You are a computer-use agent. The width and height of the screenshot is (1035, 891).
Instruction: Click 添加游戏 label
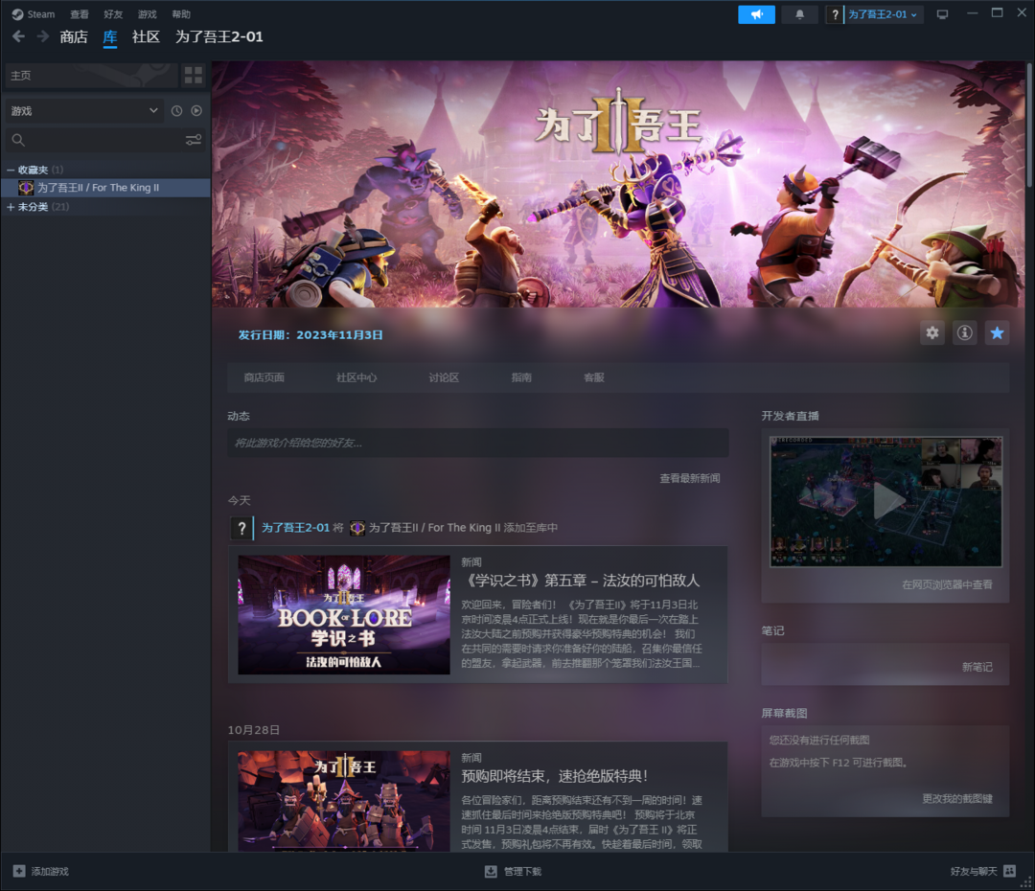coord(50,872)
